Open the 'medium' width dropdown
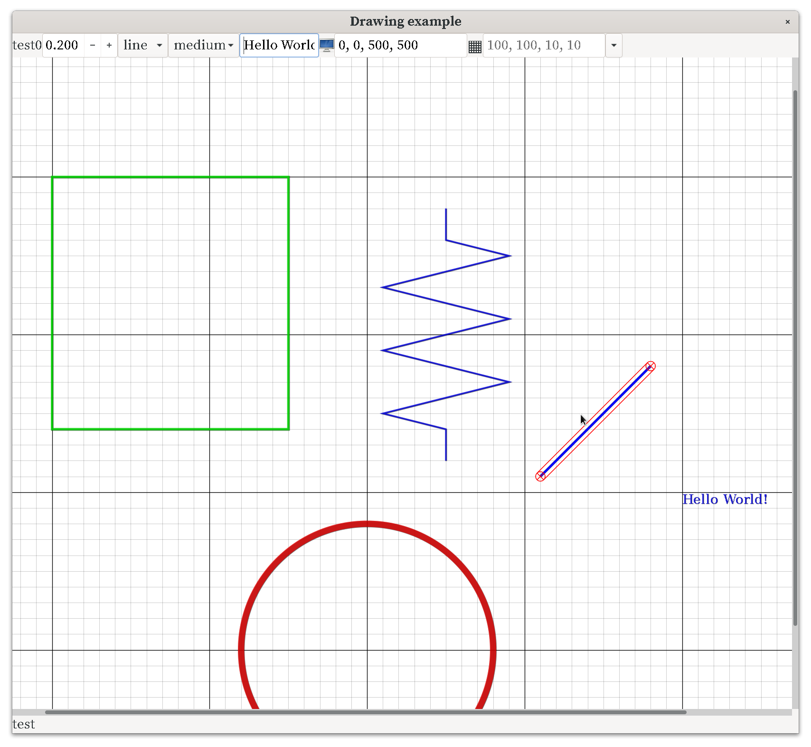 [203, 45]
